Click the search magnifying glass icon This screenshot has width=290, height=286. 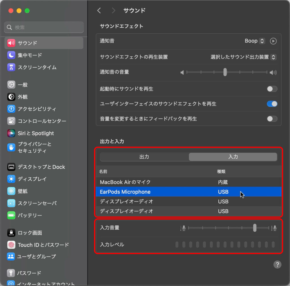point(9,27)
